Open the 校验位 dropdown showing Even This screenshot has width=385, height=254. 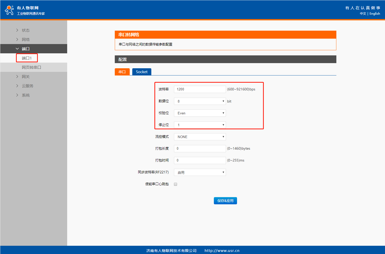(x=200, y=113)
